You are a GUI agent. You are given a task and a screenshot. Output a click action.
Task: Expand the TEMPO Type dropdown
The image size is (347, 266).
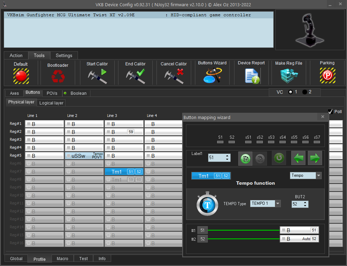[278, 203]
